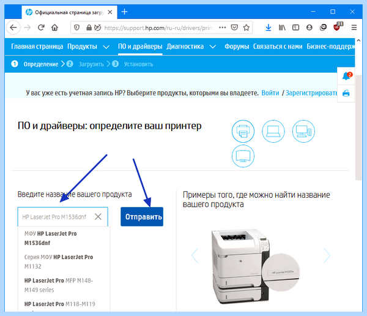
Task: Open the Firefox home page icon
Action: (x=54, y=28)
